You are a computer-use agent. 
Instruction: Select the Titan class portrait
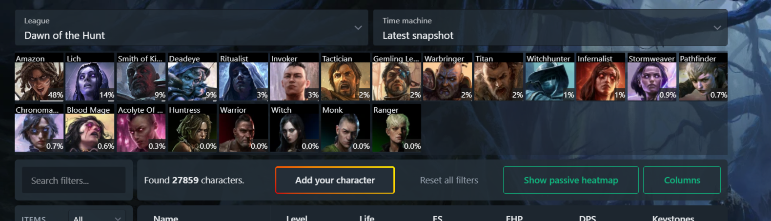pos(499,77)
